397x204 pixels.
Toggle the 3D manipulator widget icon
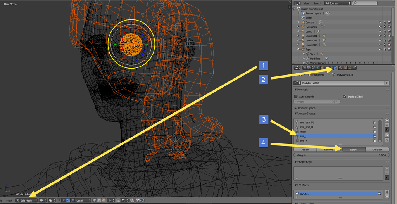click(x=59, y=201)
